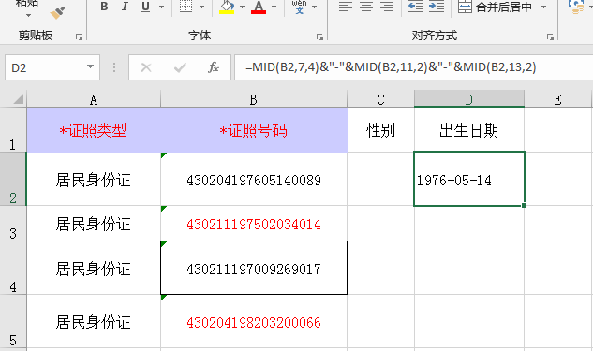Apply italic formatting
593x351 pixels.
tap(125, 7)
